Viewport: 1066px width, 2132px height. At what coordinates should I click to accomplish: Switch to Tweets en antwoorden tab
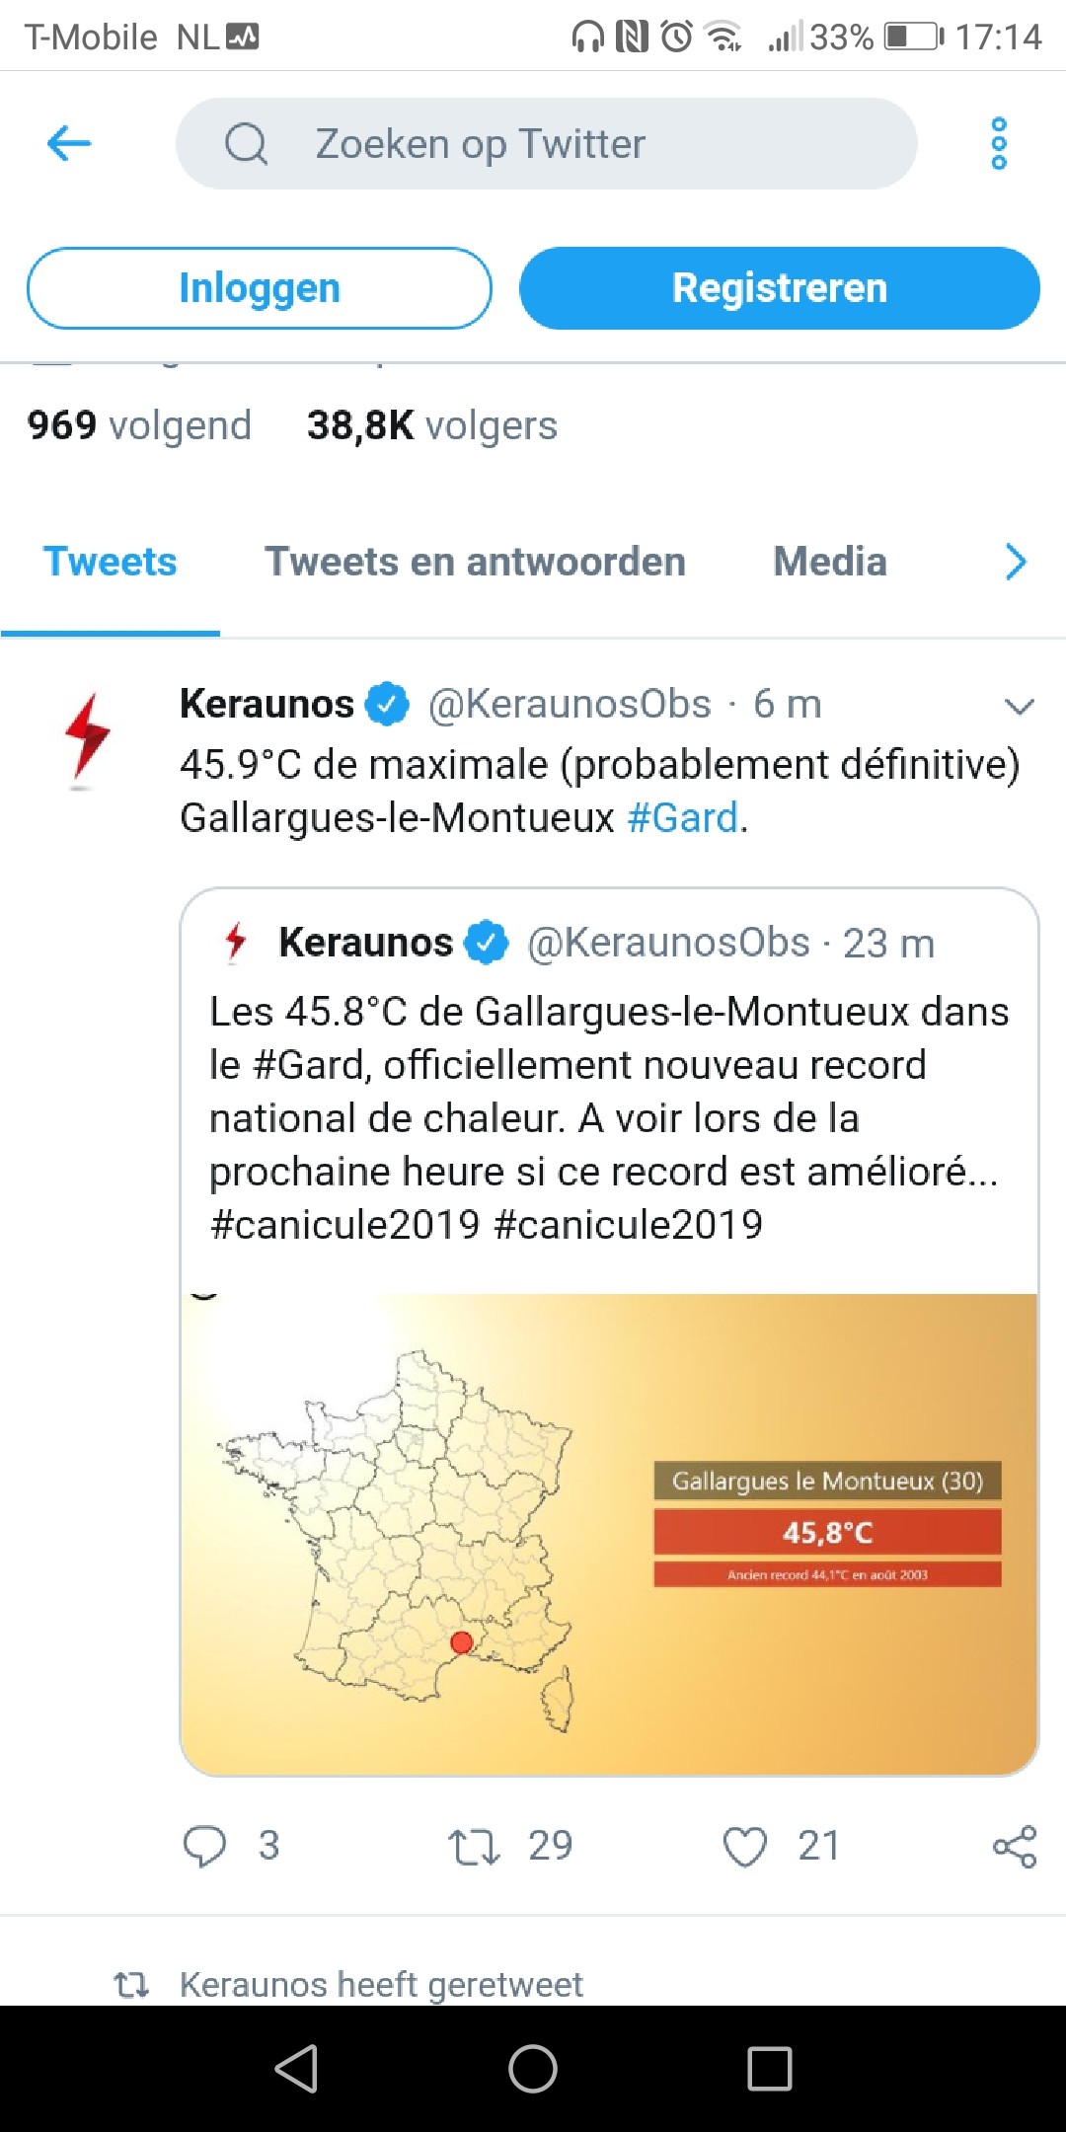[x=475, y=562]
